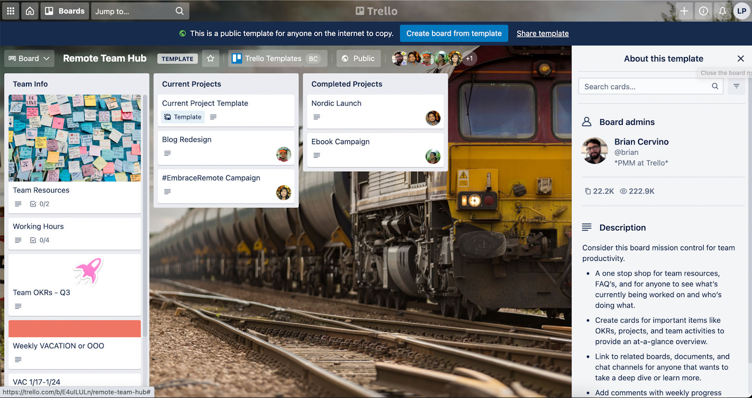Screen dimensions: 752x398
Task: Click the Board admins heading
Action: tap(627, 122)
